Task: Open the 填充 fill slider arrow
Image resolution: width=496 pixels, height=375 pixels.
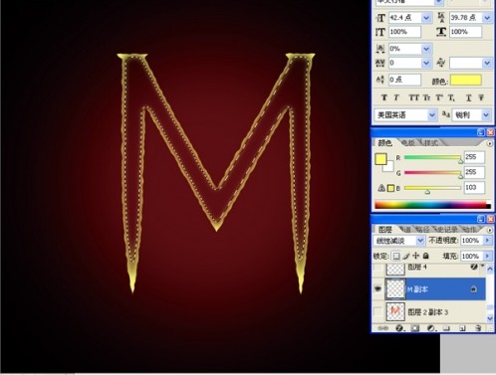Action: pos(487,256)
